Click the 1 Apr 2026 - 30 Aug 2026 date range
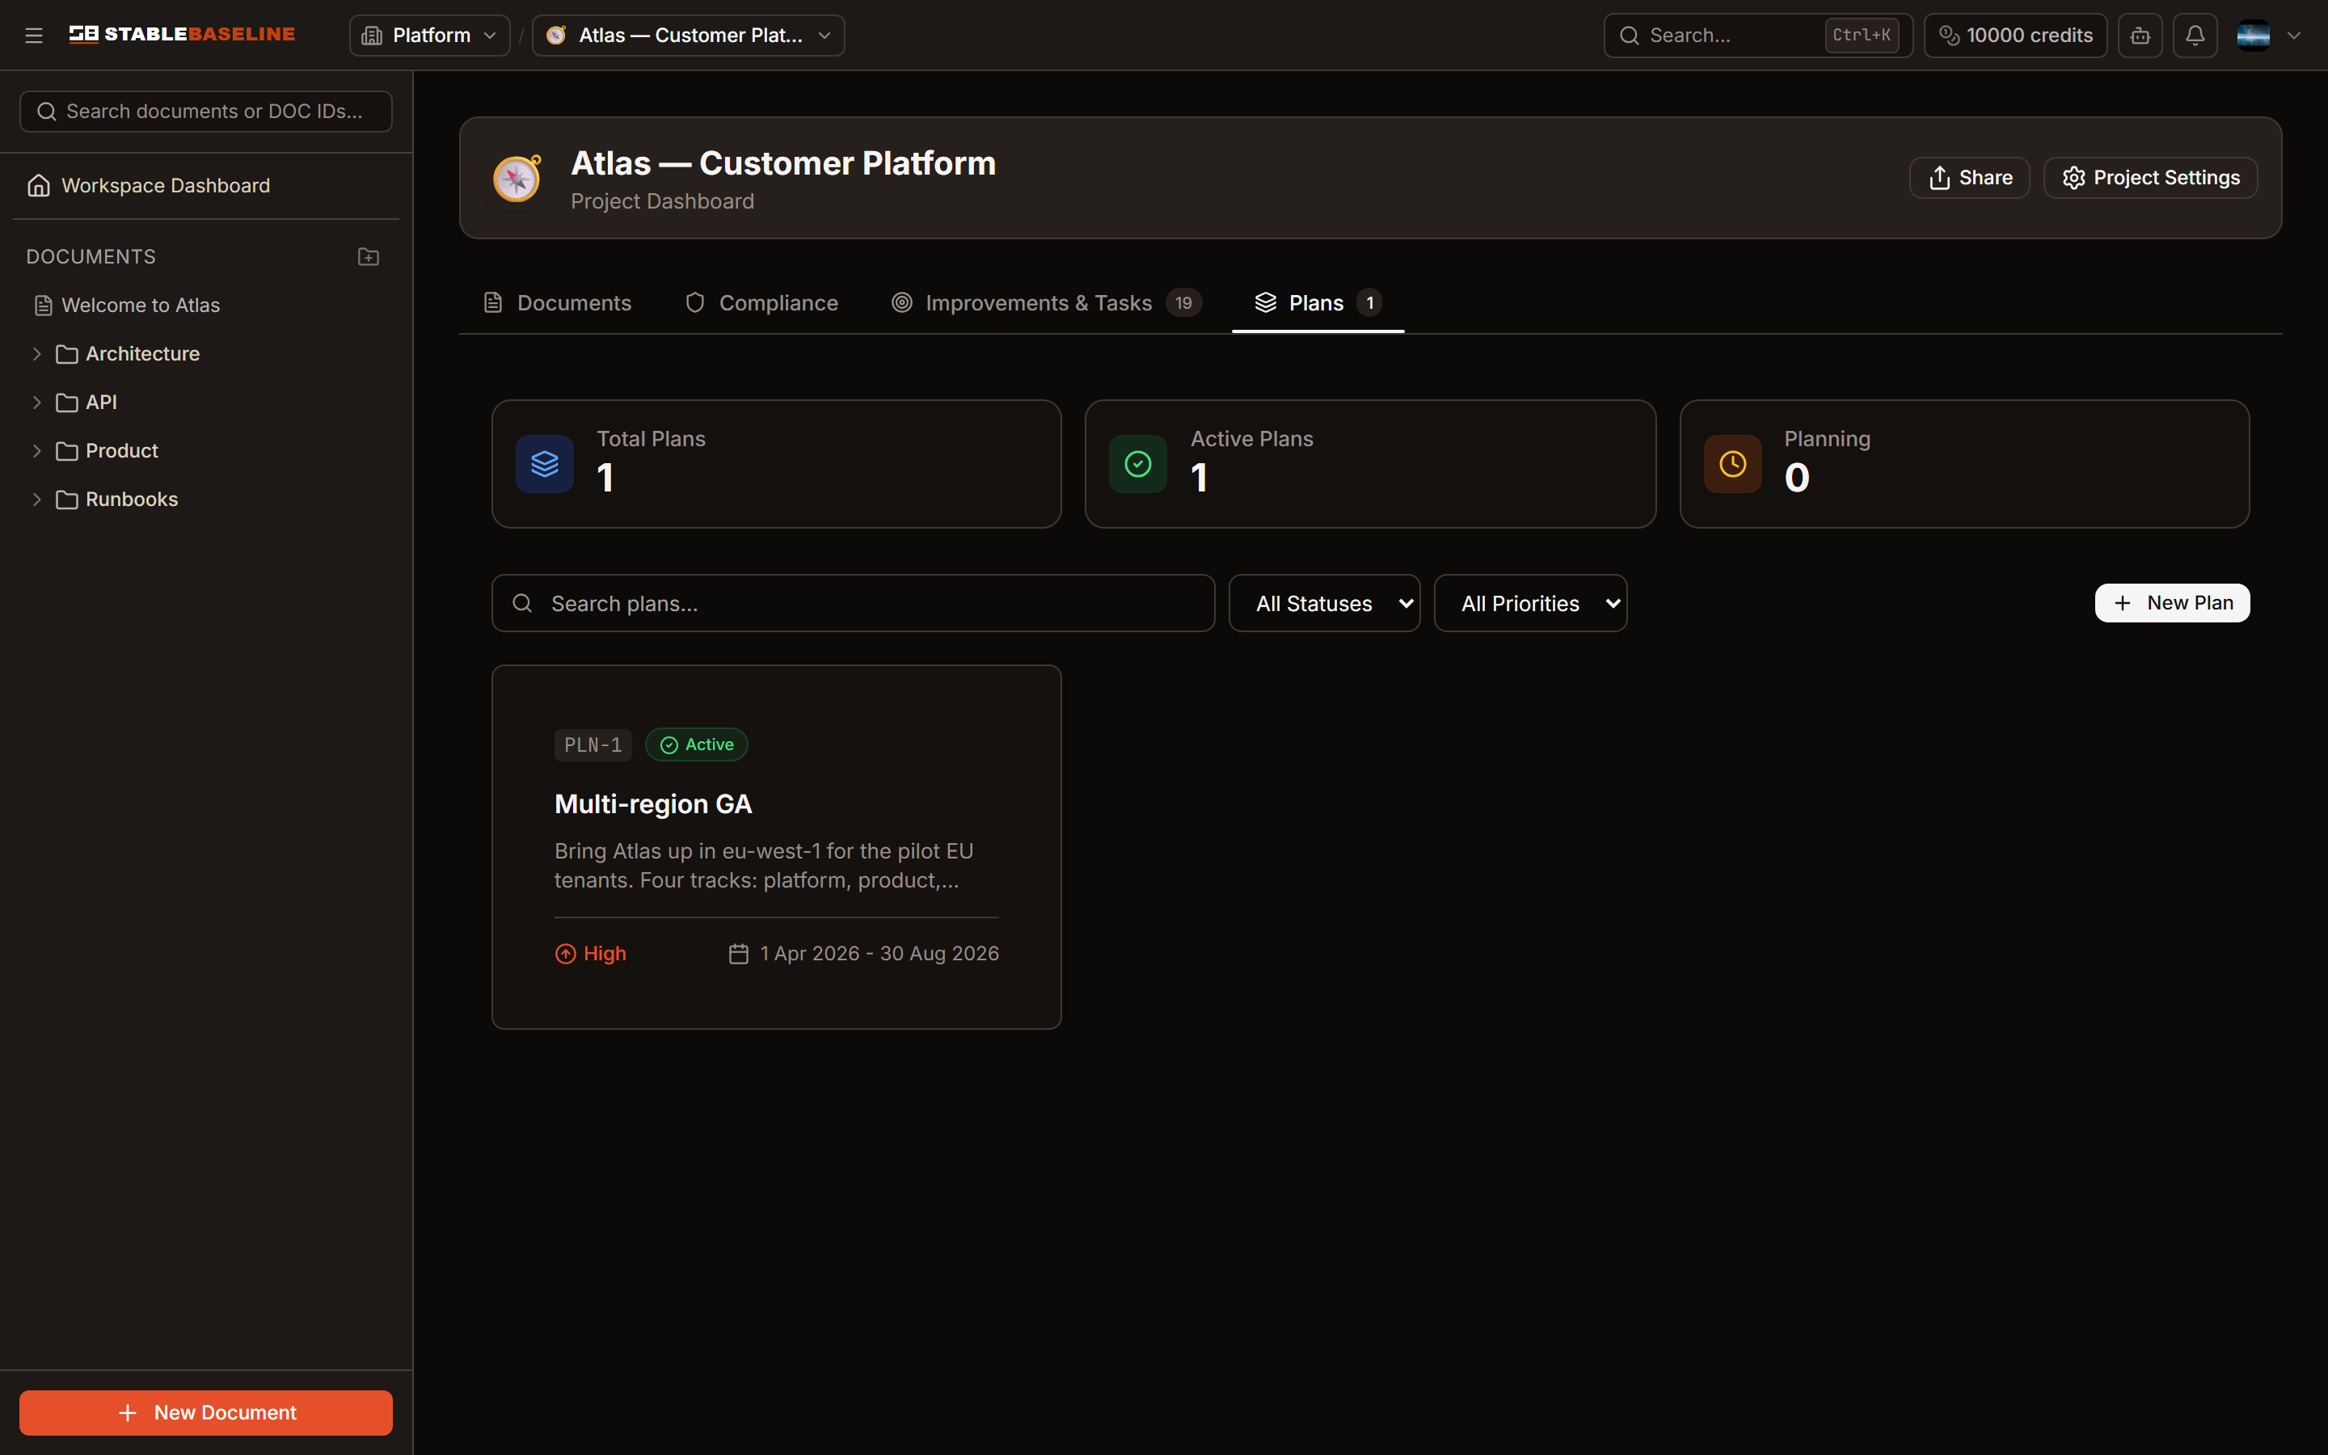 click(879, 954)
